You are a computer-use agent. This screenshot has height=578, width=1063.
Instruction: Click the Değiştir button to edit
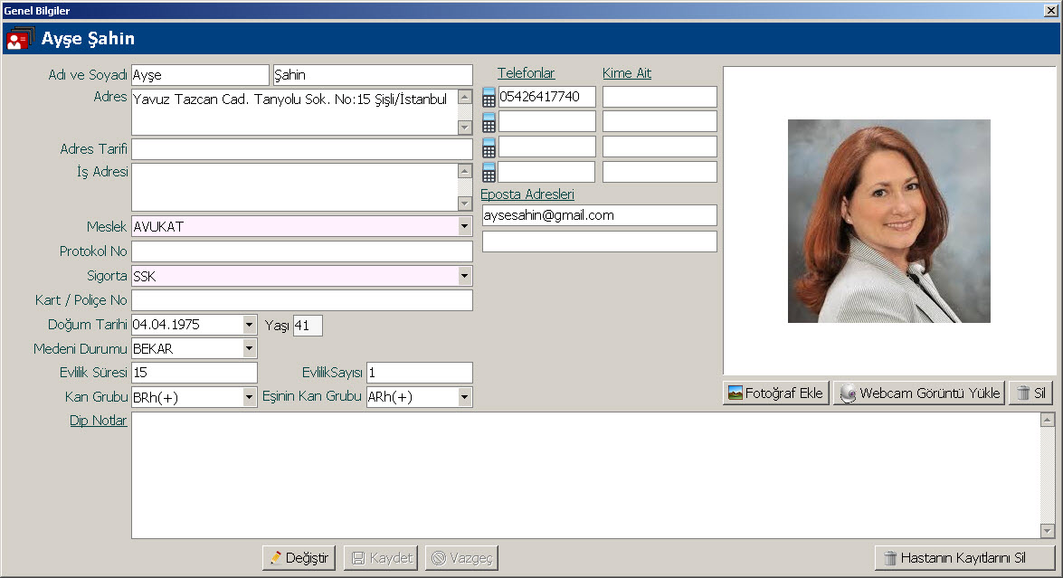[x=299, y=558]
